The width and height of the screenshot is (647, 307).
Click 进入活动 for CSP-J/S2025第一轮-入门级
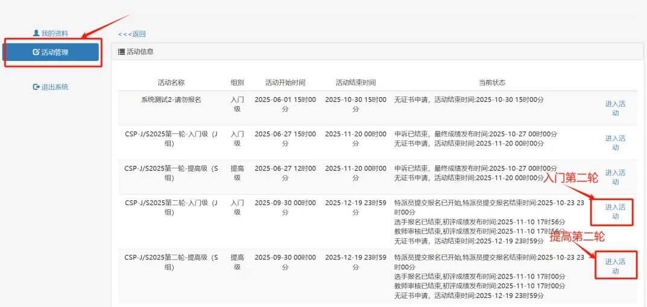(x=615, y=142)
